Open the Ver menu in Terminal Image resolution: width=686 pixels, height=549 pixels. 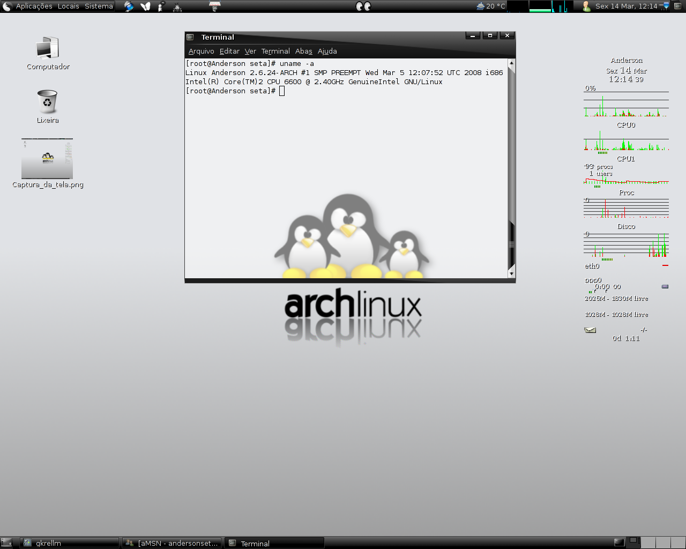pos(250,51)
